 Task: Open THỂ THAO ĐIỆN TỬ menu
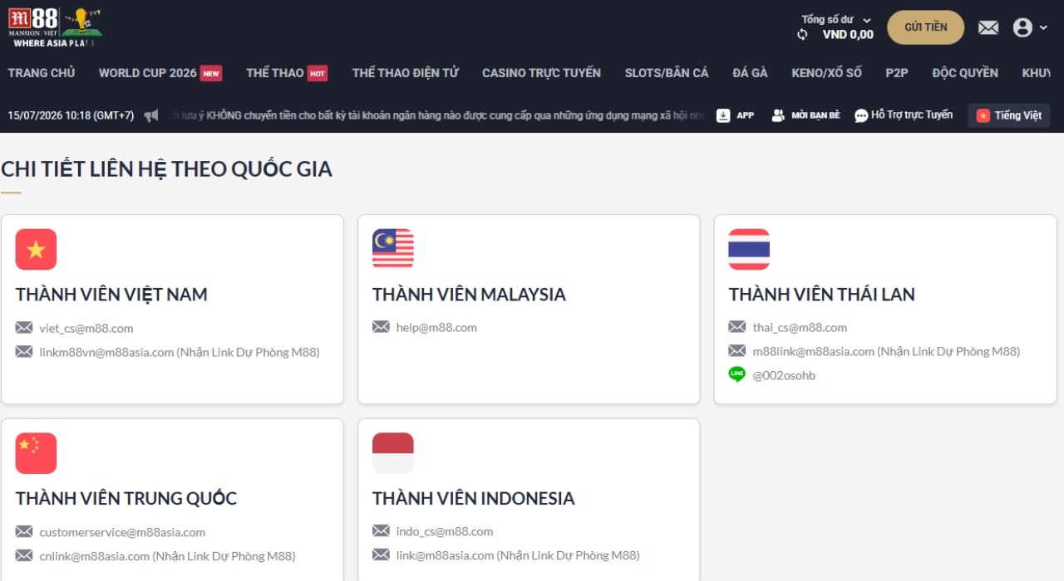(x=406, y=73)
